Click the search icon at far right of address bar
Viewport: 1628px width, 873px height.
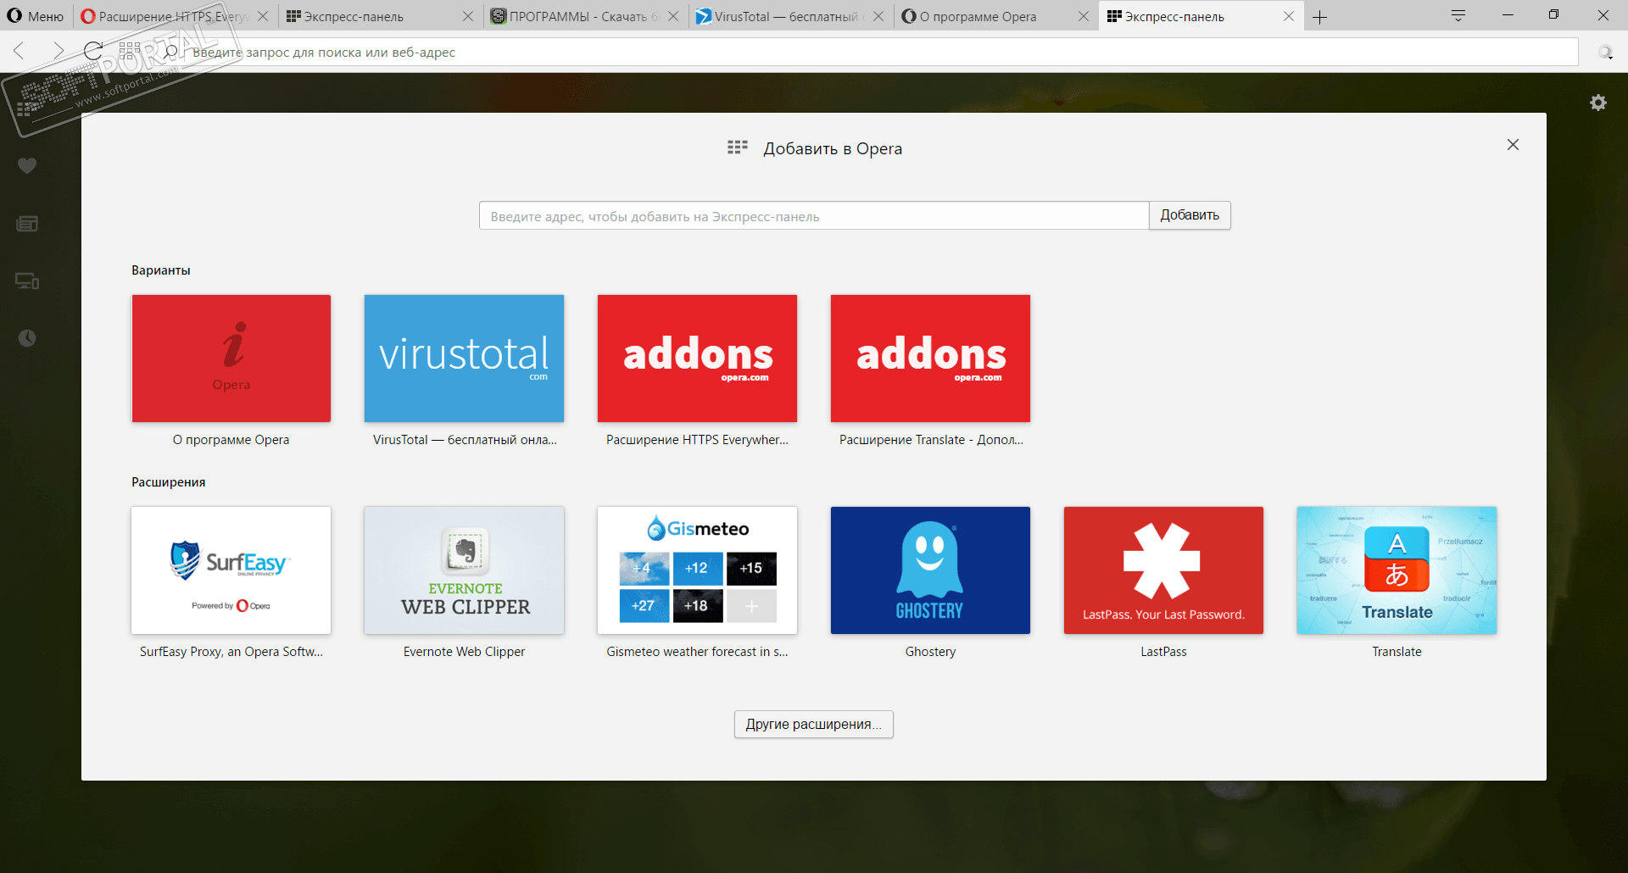[1605, 53]
